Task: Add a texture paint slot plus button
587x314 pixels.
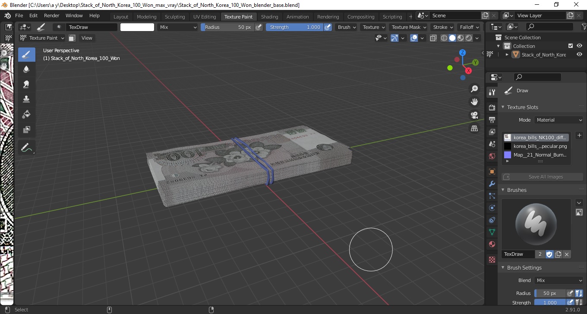Action: pyautogui.click(x=579, y=135)
